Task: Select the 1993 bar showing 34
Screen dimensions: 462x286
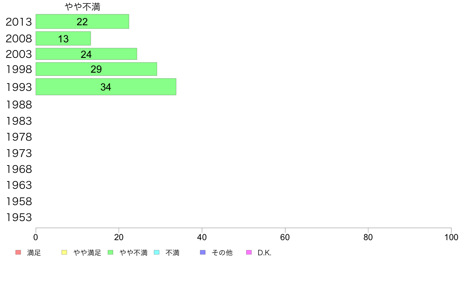Action: [x=106, y=87]
